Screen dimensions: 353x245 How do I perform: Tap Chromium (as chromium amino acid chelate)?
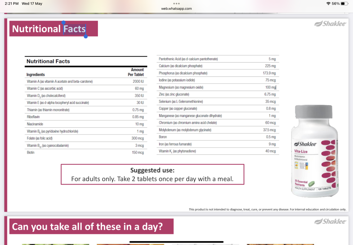[188, 123]
